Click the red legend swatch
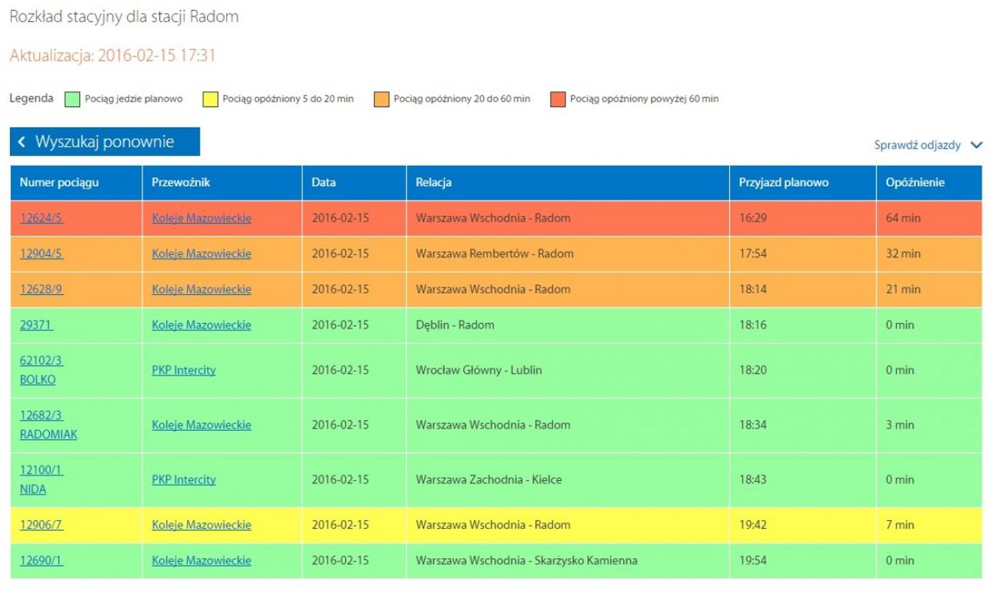 point(558,99)
